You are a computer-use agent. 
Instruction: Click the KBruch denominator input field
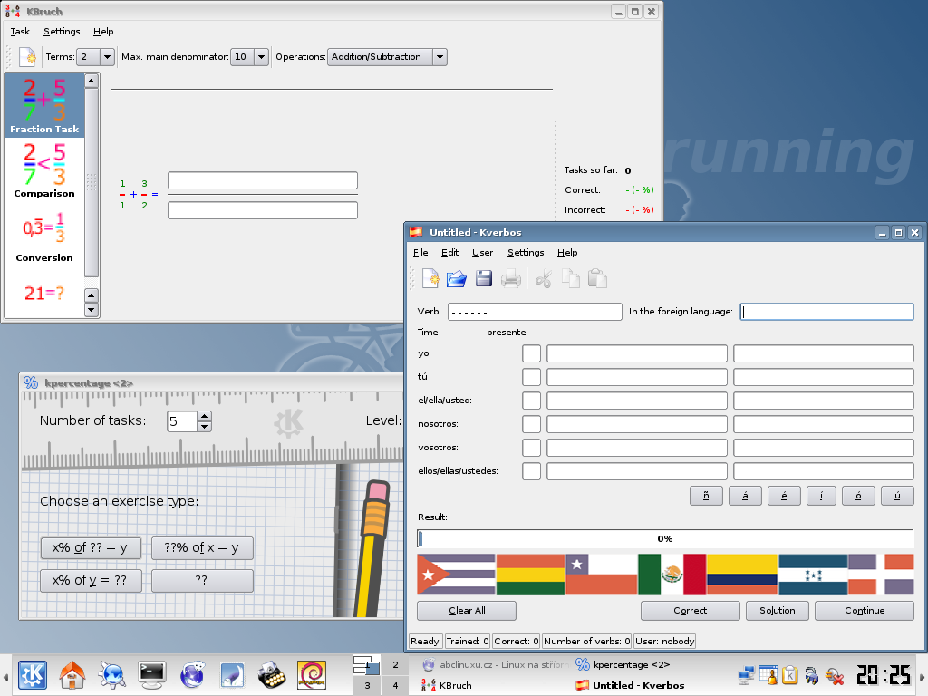coord(263,210)
